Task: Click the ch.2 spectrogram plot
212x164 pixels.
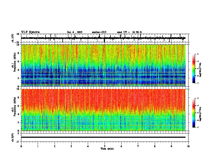Action: tap(103, 110)
